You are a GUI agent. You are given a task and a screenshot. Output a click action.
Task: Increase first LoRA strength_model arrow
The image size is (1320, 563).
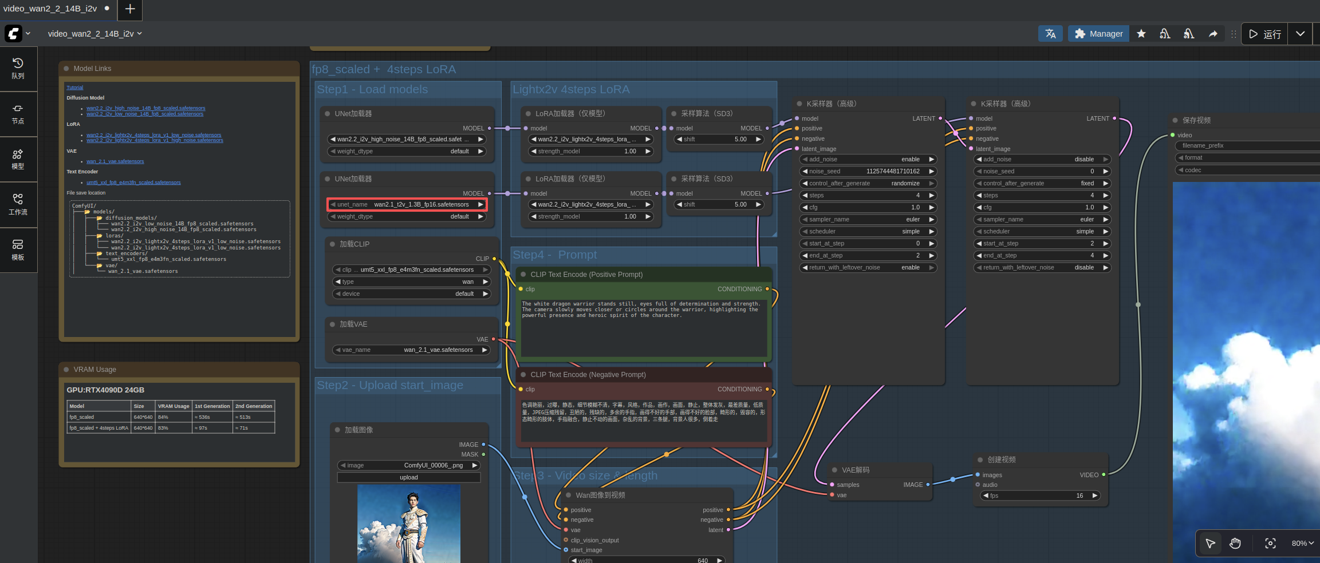click(648, 152)
